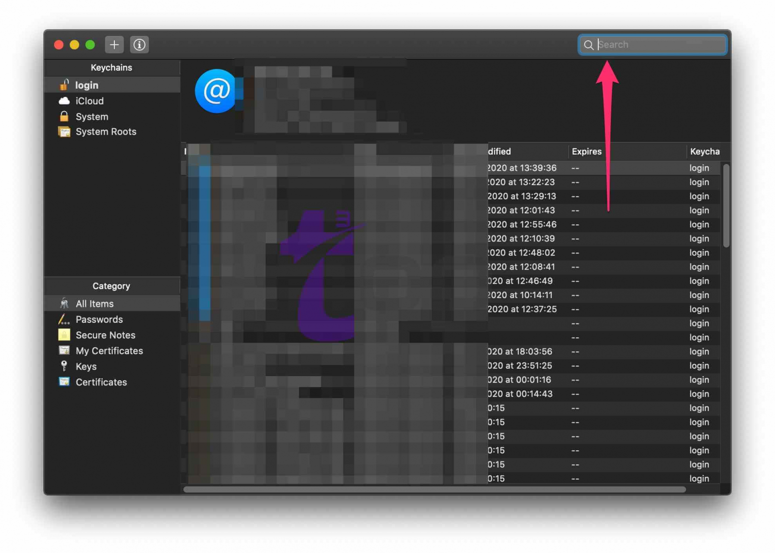Show My Certificates category
The image size is (775, 553).
(x=109, y=351)
